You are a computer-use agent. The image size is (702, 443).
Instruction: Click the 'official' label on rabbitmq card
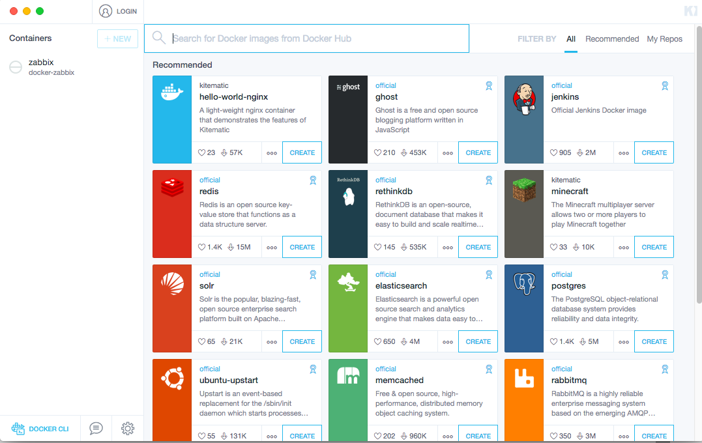(x=561, y=369)
